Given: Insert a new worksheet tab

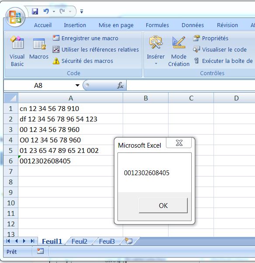Looking at the screenshot, I should click(x=129, y=241).
